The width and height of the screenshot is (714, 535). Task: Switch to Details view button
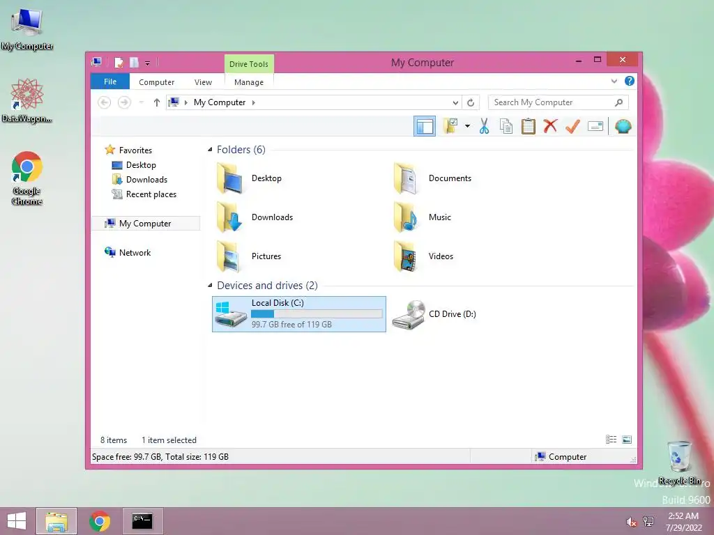coord(611,440)
